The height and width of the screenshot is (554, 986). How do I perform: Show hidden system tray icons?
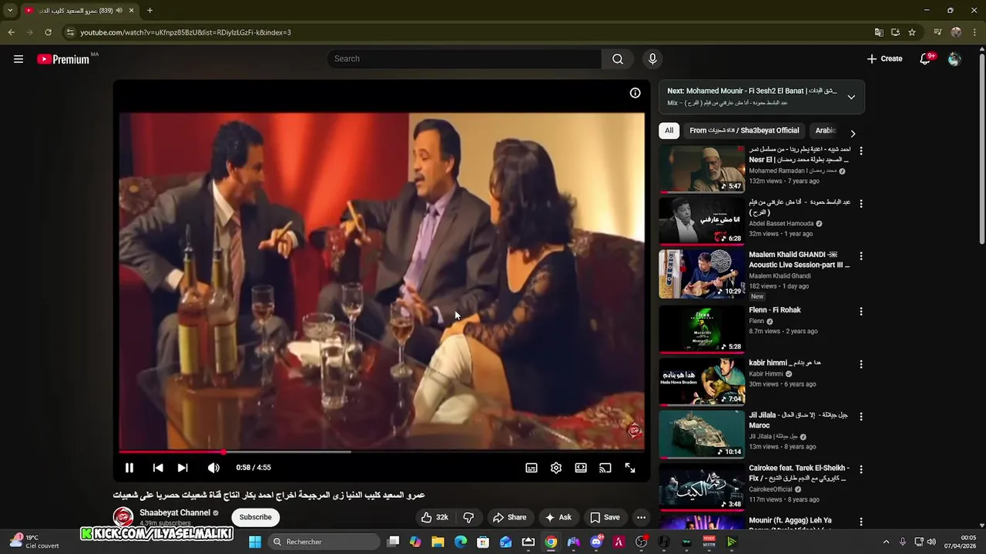886,542
